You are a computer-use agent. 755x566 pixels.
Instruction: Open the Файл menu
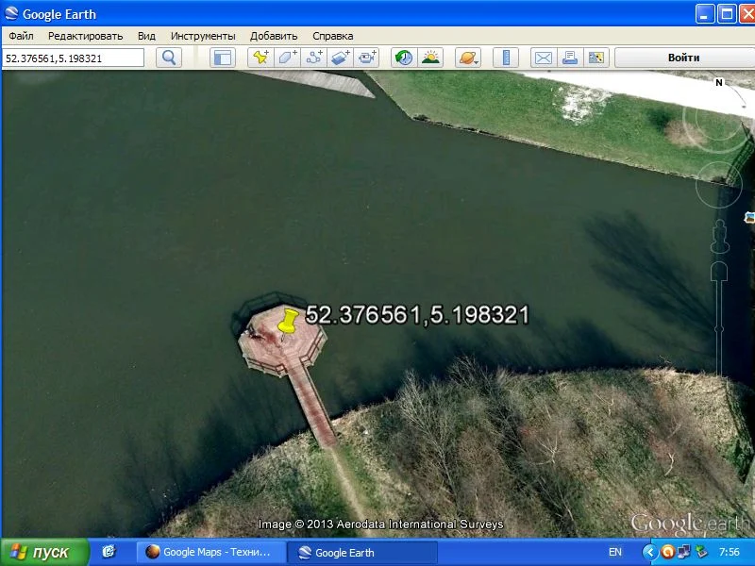[x=21, y=36]
